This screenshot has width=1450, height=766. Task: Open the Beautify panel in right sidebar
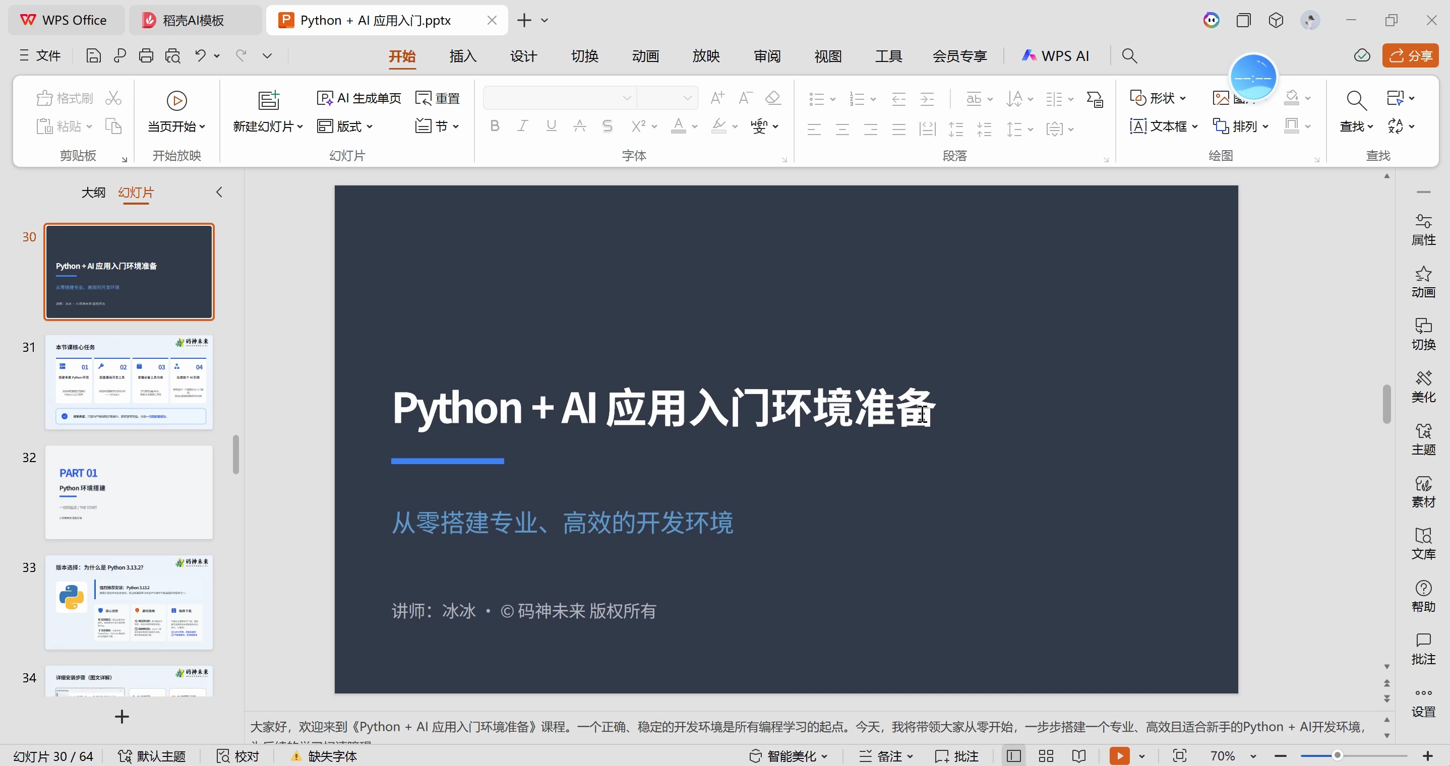tap(1424, 387)
